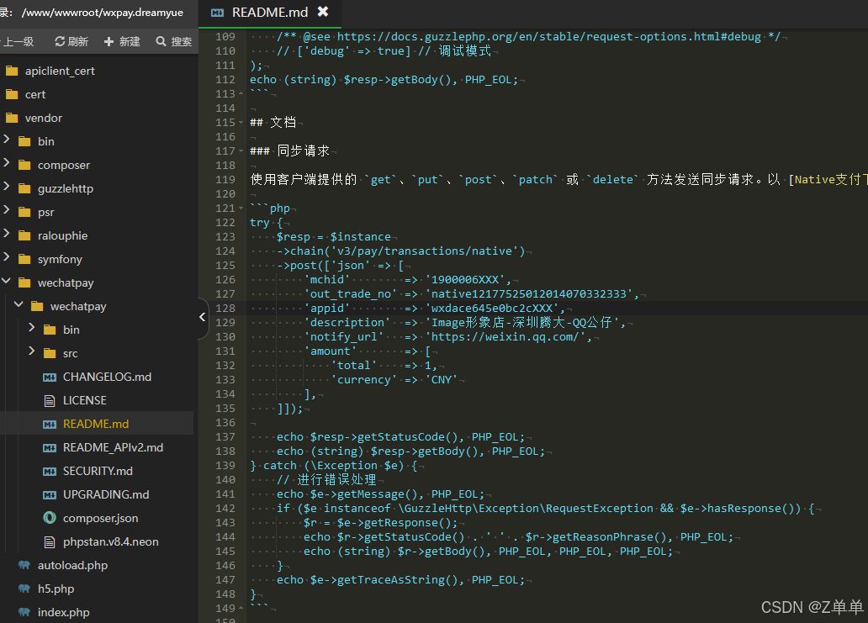Expand the guzzlehttp folder chevron

7,186
